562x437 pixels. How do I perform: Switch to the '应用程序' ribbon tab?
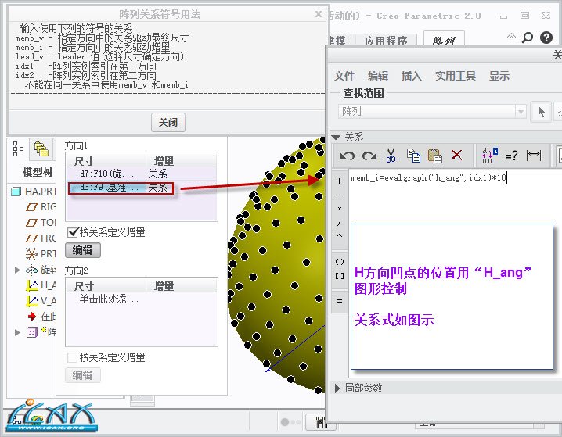pos(386,41)
